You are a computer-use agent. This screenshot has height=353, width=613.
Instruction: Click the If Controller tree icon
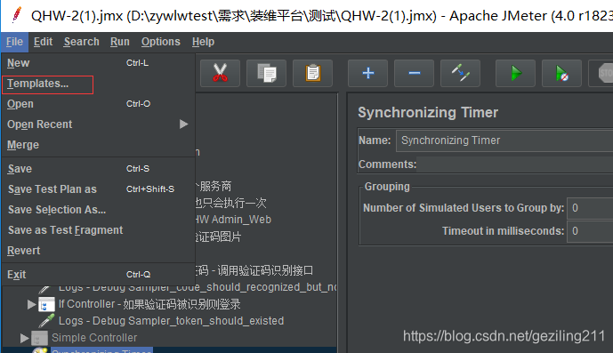(x=46, y=304)
